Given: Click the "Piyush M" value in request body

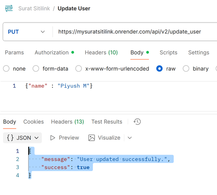Looking at the screenshot, I should point(73,86).
